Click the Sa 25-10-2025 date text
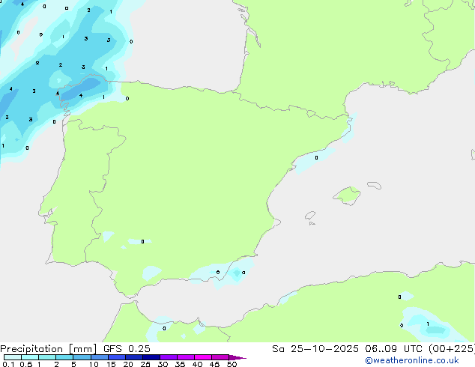This screenshot has width=475, height=367. click(315, 349)
